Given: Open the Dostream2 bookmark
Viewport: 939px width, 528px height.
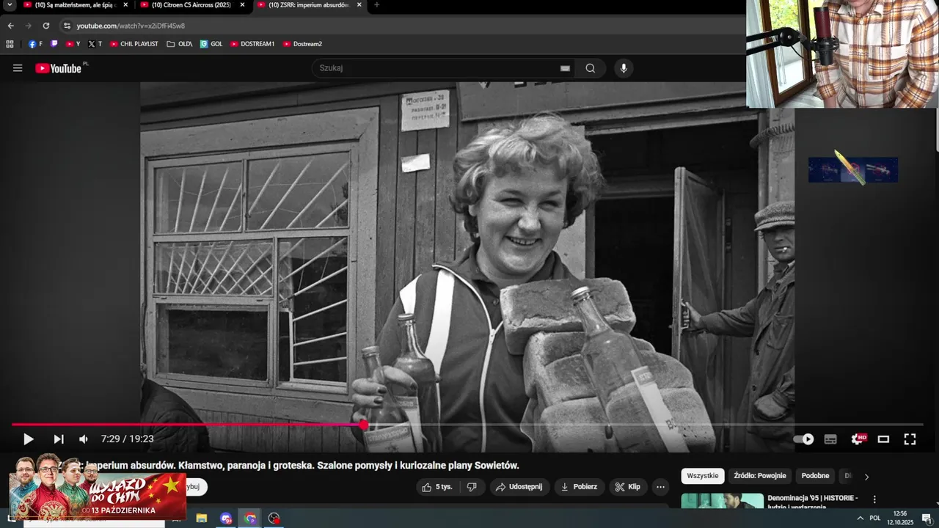Looking at the screenshot, I should click(x=302, y=44).
